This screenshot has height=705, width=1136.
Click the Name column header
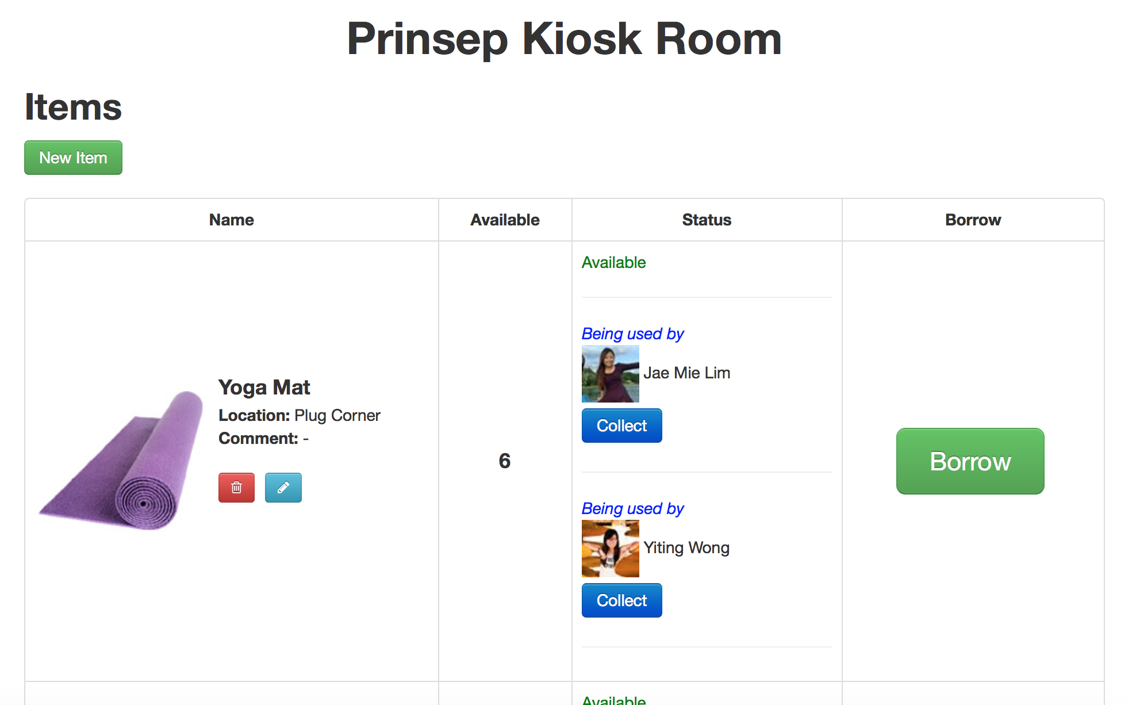click(231, 220)
